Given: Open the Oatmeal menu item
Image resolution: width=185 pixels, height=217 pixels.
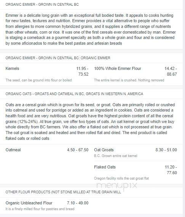Looking at the screenshot, I should (13, 150).
